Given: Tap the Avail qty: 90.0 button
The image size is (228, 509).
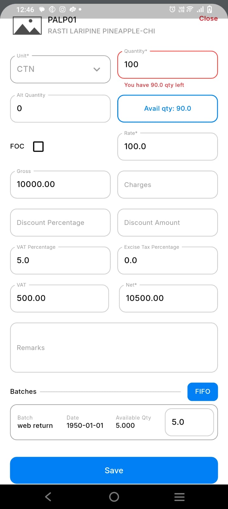Looking at the screenshot, I should pyautogui.click(x=168, y=108).
